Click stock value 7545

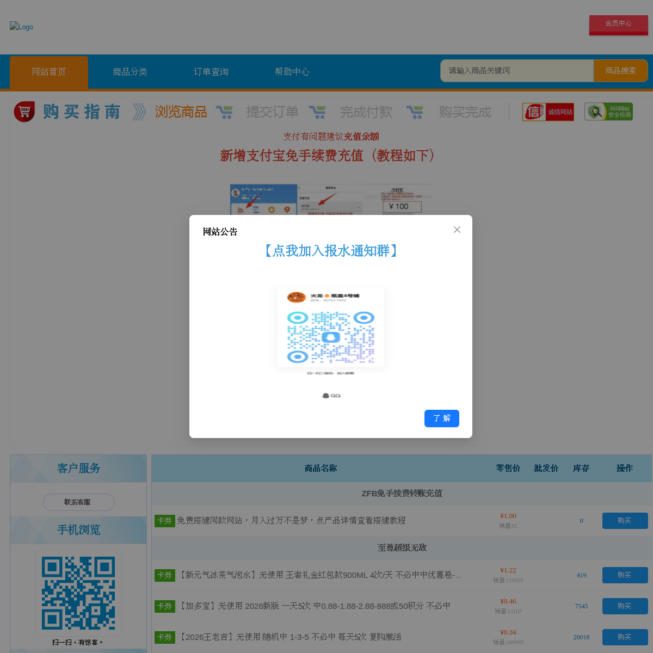[x=581, y=606]
